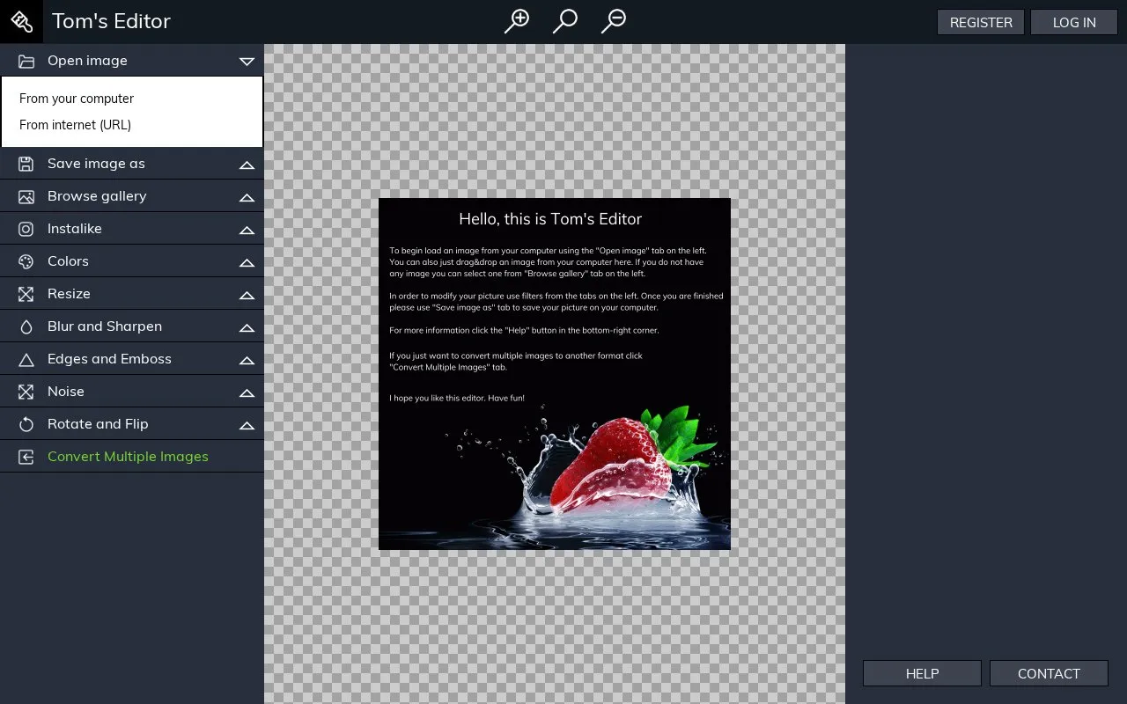Viewport: 1127px width, 704px height.
Task: Expand the Blur and Sharpen arrow
Action: pyautogui.click(x=247, y=327)
